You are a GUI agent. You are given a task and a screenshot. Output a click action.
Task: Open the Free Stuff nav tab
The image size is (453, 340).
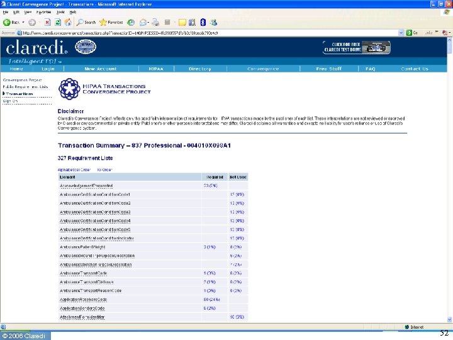tap(329, 69)
